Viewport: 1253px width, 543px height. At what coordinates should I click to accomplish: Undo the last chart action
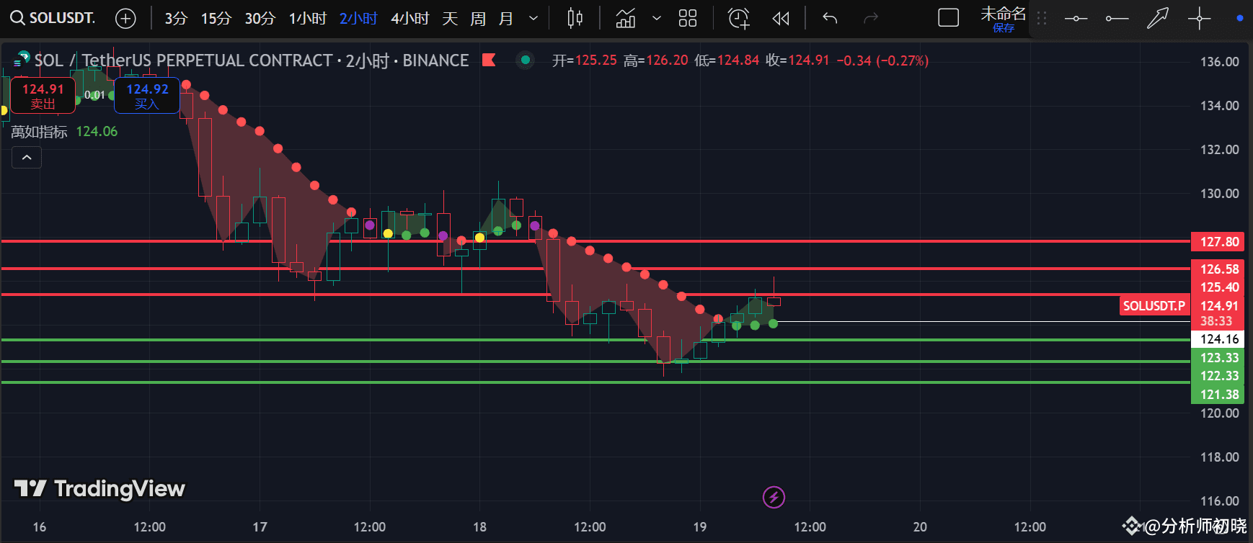[830, 18]
